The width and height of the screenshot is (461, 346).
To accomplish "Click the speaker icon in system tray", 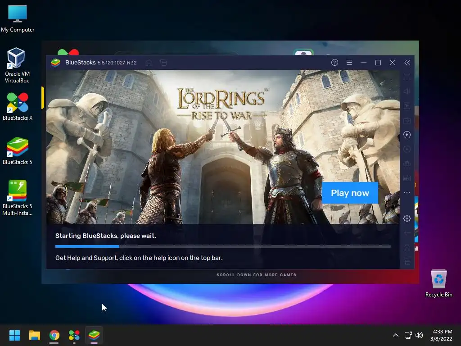I will pos(419,335).
